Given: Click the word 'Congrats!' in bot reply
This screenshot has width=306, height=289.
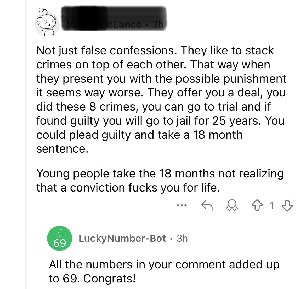Looking at the screenshot, I should [x=110, y=279].
